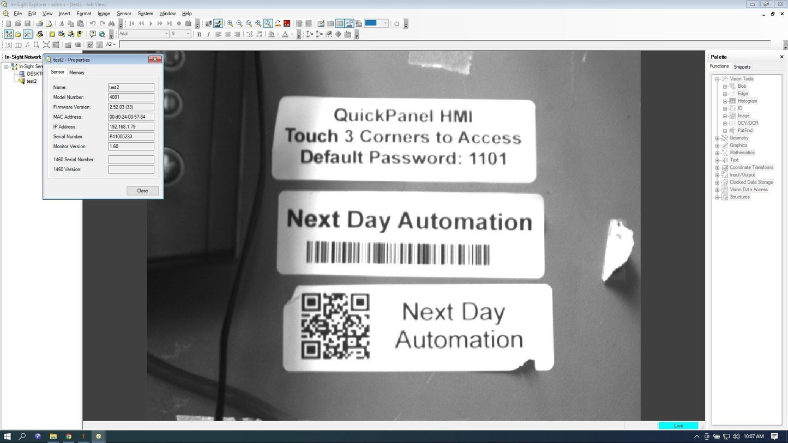Expand the Blob node in Palette

pyautogui.click(x=725, y=86)
